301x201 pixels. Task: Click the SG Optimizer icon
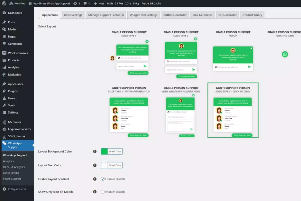pos(4,136)
